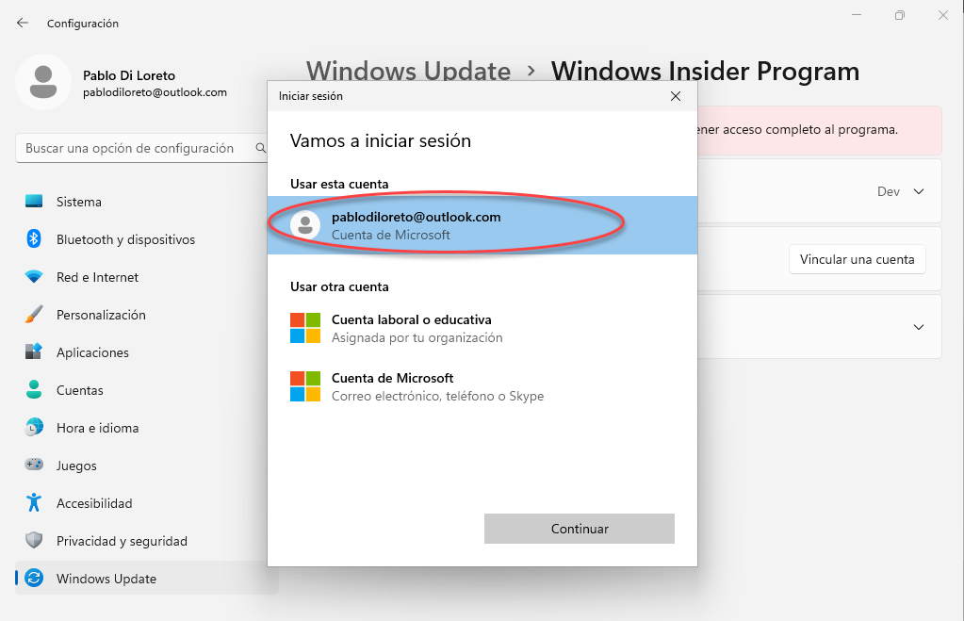The height and width of the screenshot is (621, 964).
Task: Click the Aplicaciones icon in sidebar
Action: (34, 352)
